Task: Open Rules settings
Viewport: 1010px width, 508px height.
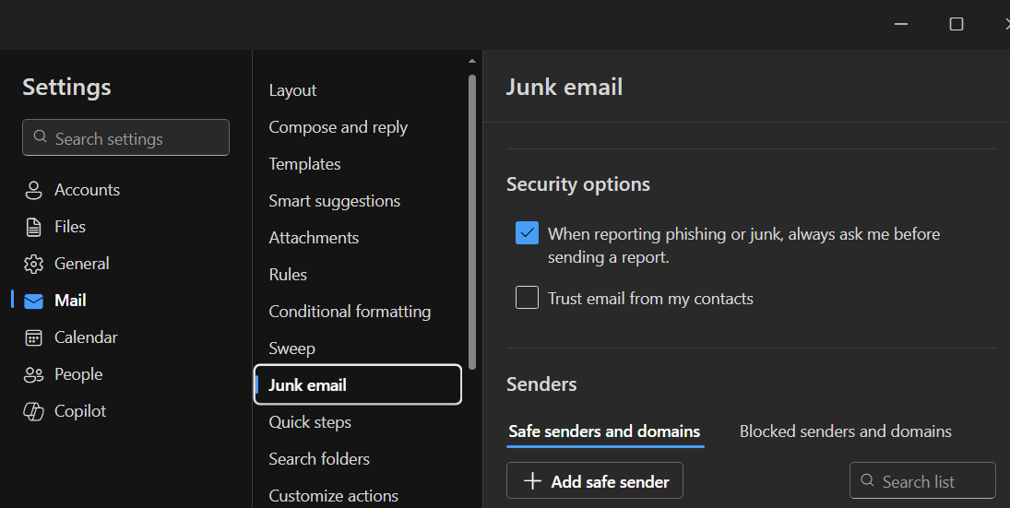Action: 288,274
